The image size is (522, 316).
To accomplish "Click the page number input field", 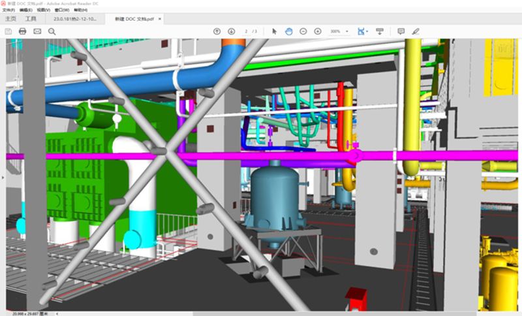I will pyautogui.click(x=246, y=31).
